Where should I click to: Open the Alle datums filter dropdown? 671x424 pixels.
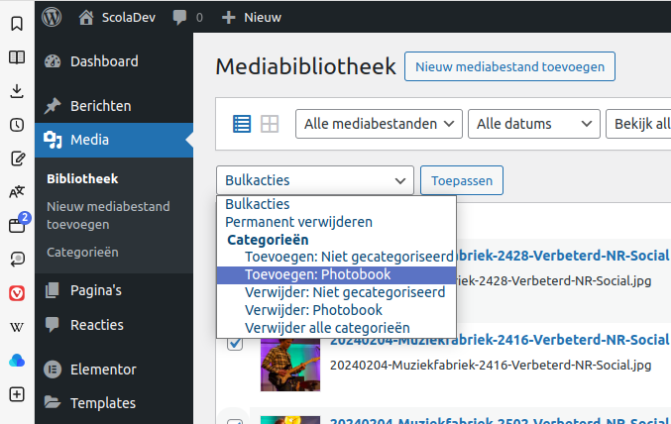533,124
